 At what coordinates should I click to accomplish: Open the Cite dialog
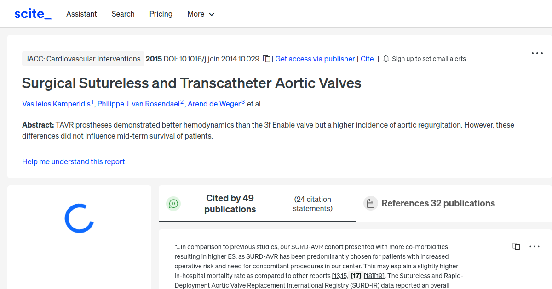pos(367,59)
